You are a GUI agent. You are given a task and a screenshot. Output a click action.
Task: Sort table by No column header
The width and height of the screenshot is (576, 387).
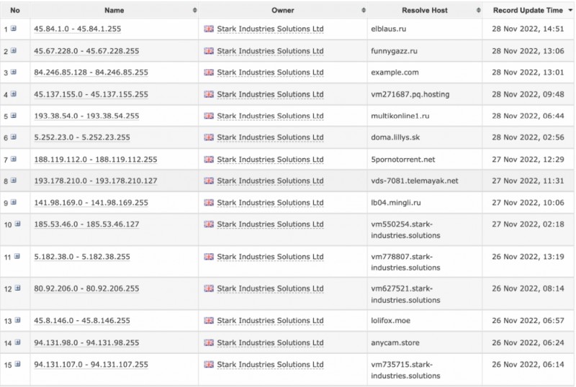pyautogui.click(x=15, y=11)
